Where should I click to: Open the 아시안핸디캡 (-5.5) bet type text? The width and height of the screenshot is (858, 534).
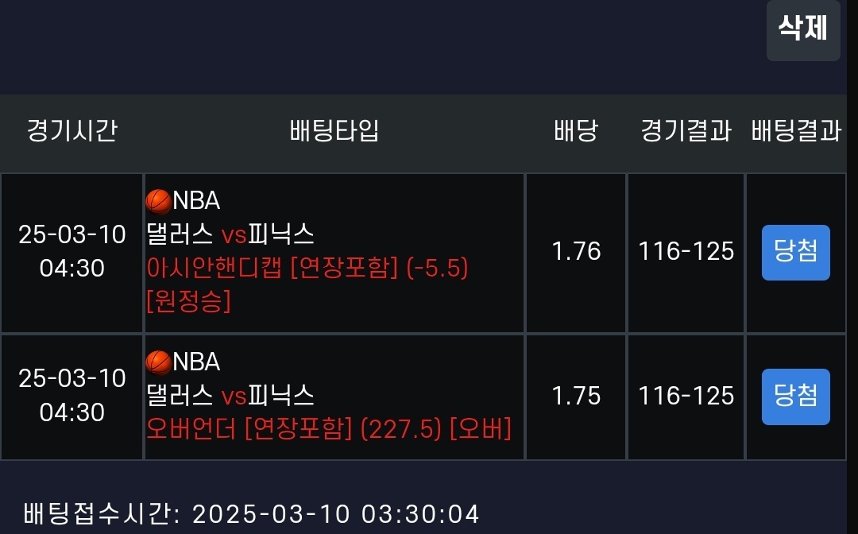tap(308, 269)
